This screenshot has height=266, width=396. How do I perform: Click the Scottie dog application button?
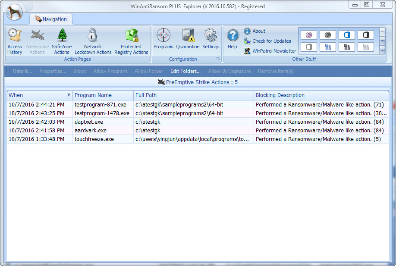(14, 12)
